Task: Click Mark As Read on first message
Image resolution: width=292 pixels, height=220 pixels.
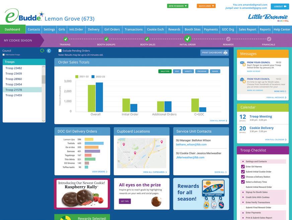Action: coord(253,71)
